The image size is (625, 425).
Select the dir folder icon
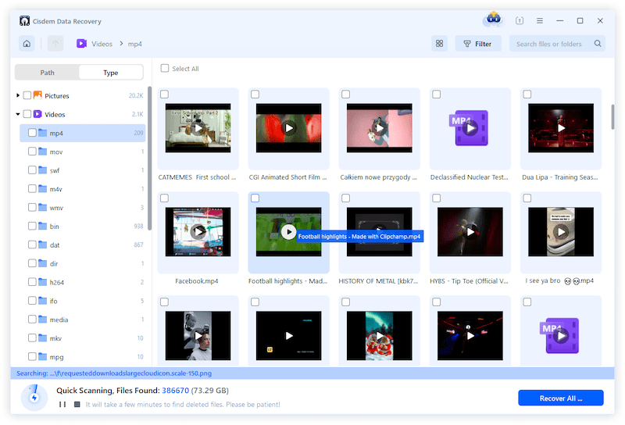tap(43, 263)
